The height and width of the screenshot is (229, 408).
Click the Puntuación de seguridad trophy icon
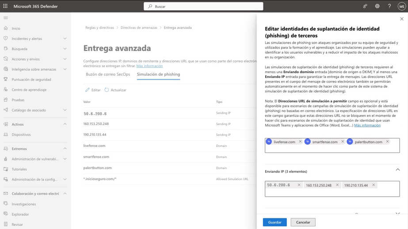[x=6, y=80]
